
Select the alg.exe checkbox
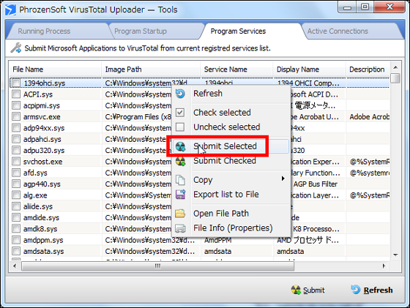[x=16, y=195]
